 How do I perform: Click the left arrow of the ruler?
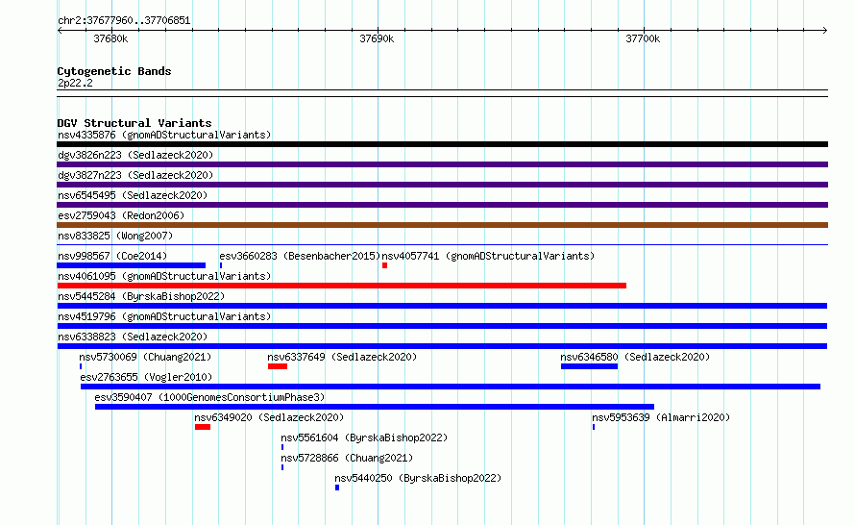(60, 31)
